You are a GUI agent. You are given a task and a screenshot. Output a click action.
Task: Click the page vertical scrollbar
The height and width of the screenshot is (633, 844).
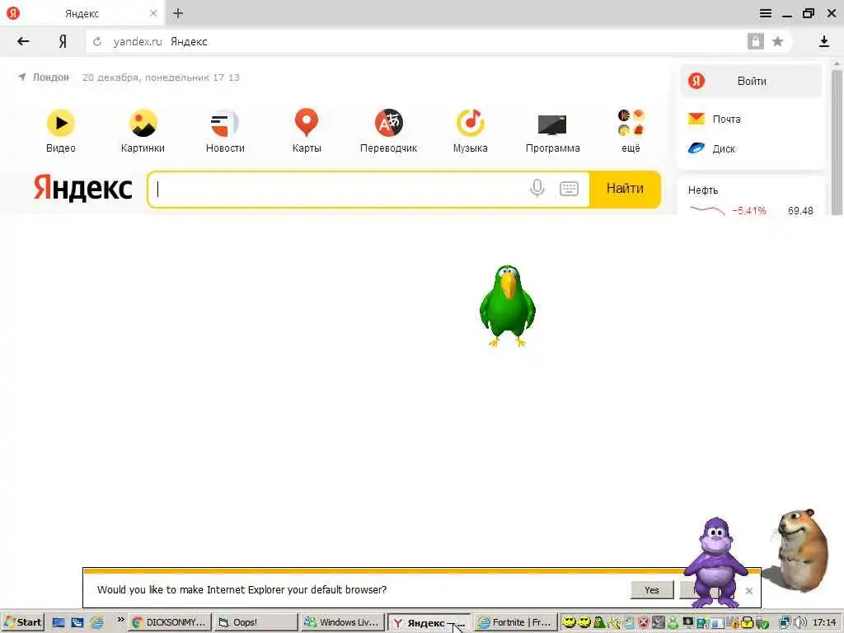[837, 143]
